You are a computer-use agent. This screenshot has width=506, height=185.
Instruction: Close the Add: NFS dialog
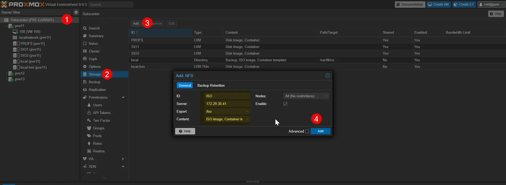tap(327, 76)
